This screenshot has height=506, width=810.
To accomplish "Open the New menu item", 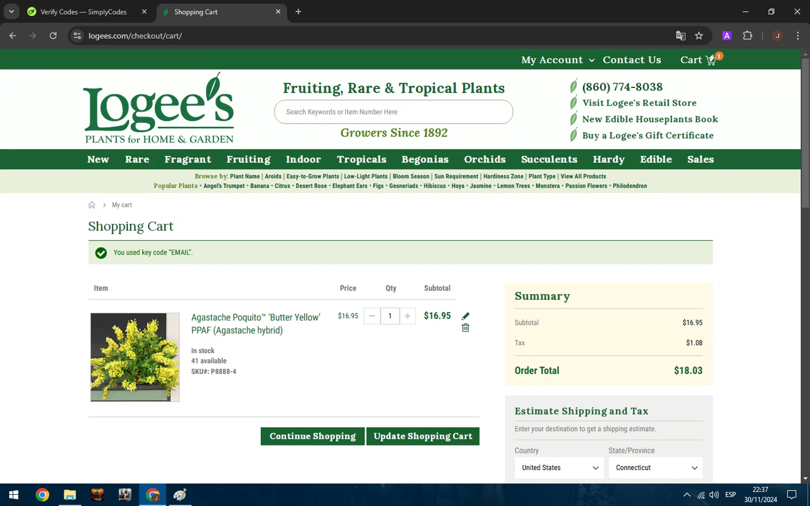I will 98,159.
